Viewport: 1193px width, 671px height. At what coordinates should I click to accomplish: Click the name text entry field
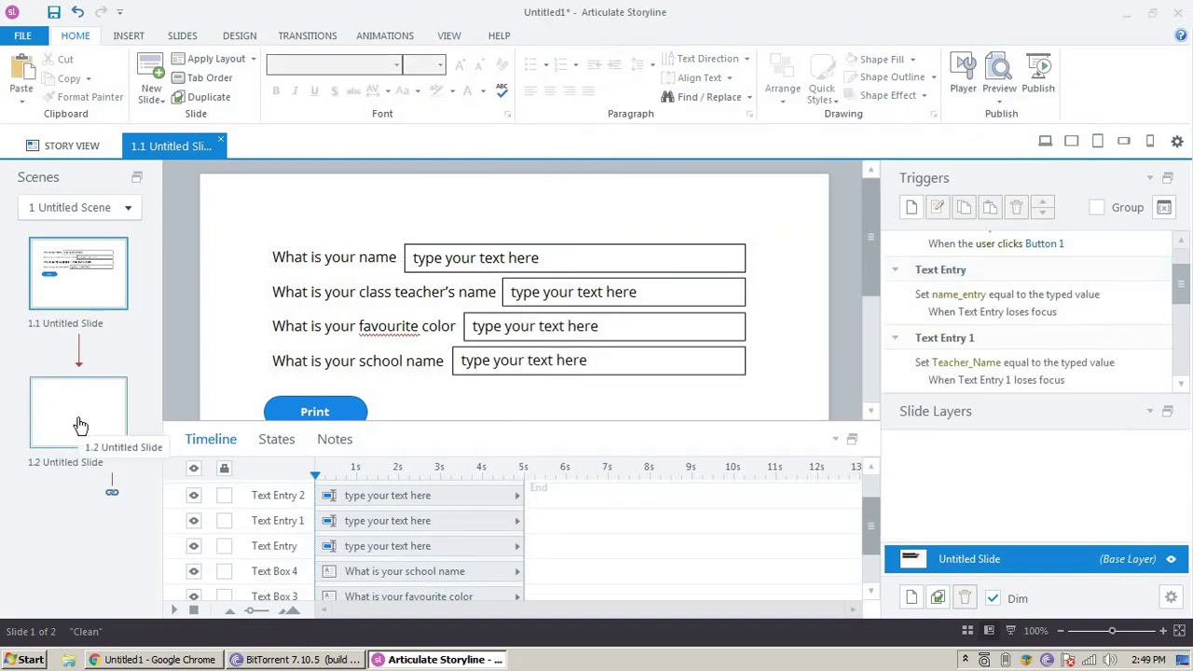pyautogui.click(x=575, y=257)
